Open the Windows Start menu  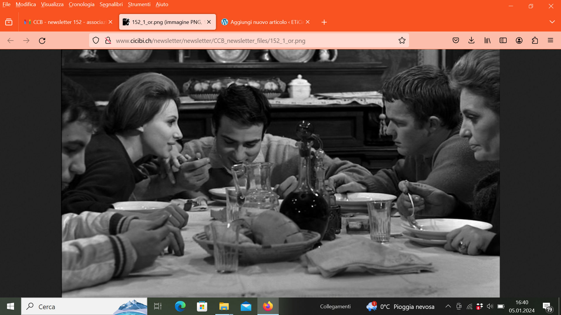(11, 306)
